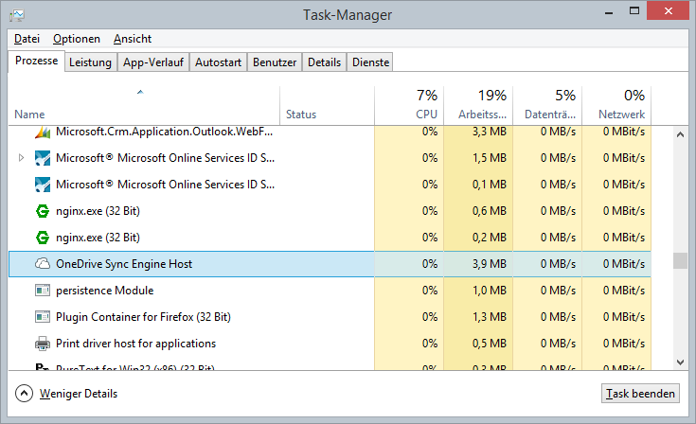The width and height of the screenshot is (696, 424).
Task: Maximize the Task-Manager window
Action: pyautogui.click(x=634, y=11)
